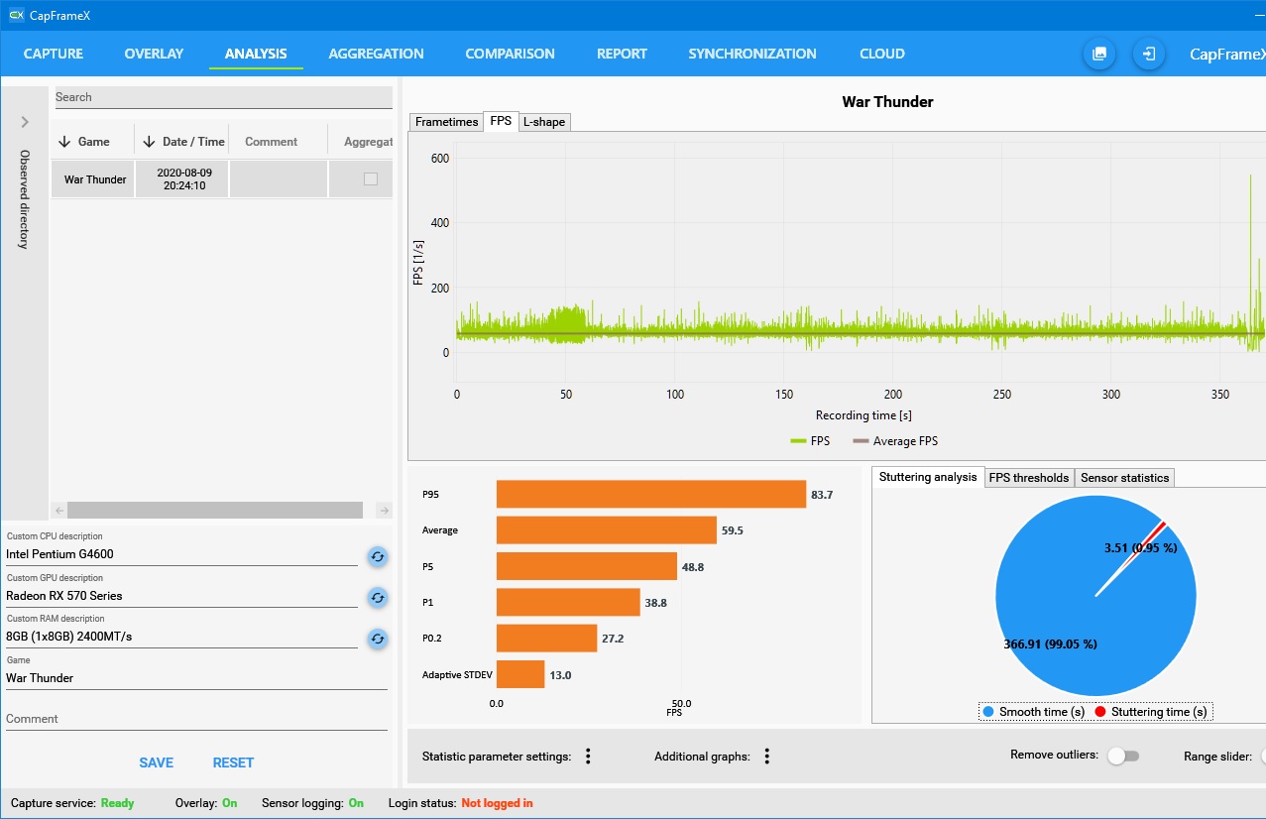Select the FPS graph tab
This screenshot has height=819, width=1266.
click(501, 121)
